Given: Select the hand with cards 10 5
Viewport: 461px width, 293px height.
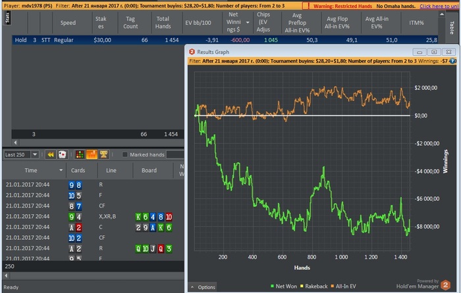Looking at the screenshot, I should point(94,195).
